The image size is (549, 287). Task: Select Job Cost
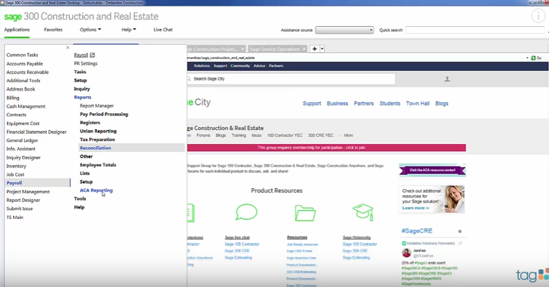pos(15,174)
